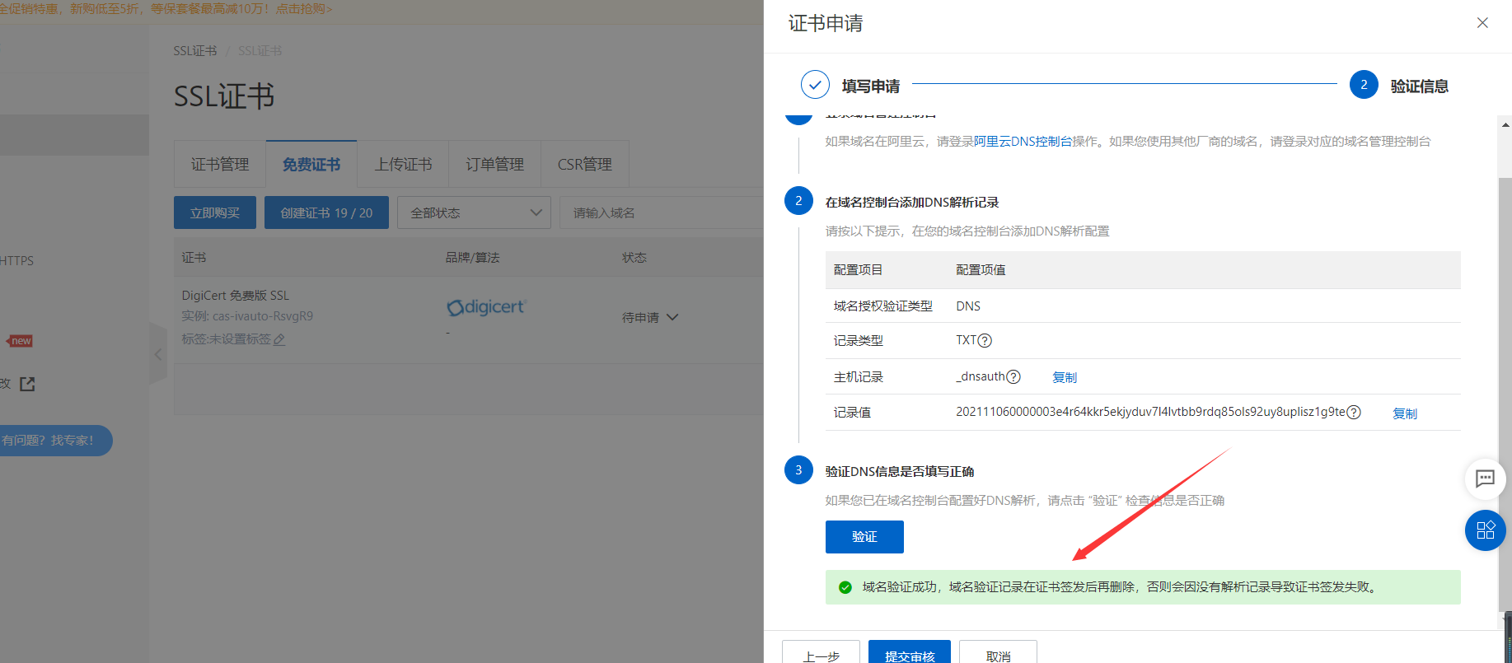Image resolution: width=1512 pixels, height=663 pixels.
Task: Click the help icon next to TXT
Action: (x=985, y=340)
